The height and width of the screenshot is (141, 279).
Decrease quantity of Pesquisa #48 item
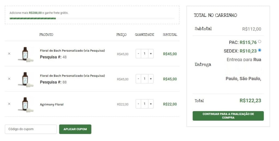tap(138, 54)
